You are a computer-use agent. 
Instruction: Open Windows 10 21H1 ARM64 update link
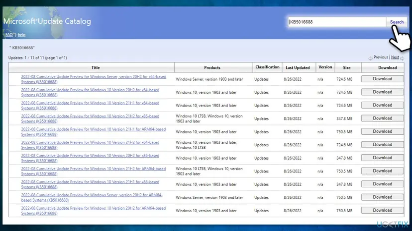[93, 131]
